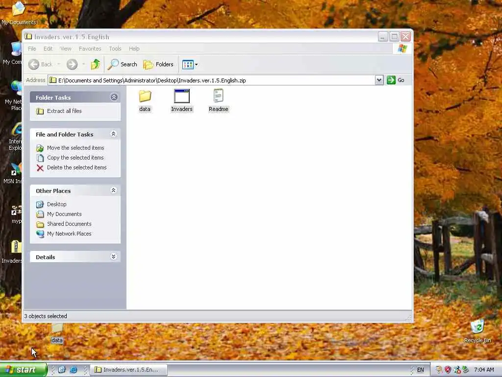Screen dimensions: 502x377
Task: Toggle the Folders pane button
Action: [x=158, y=64]
